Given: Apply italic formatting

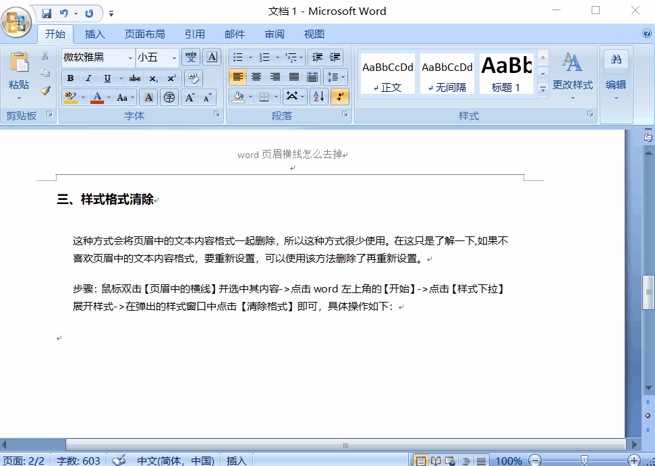Looking at the screenshot, I should click(x=89, y=78).
